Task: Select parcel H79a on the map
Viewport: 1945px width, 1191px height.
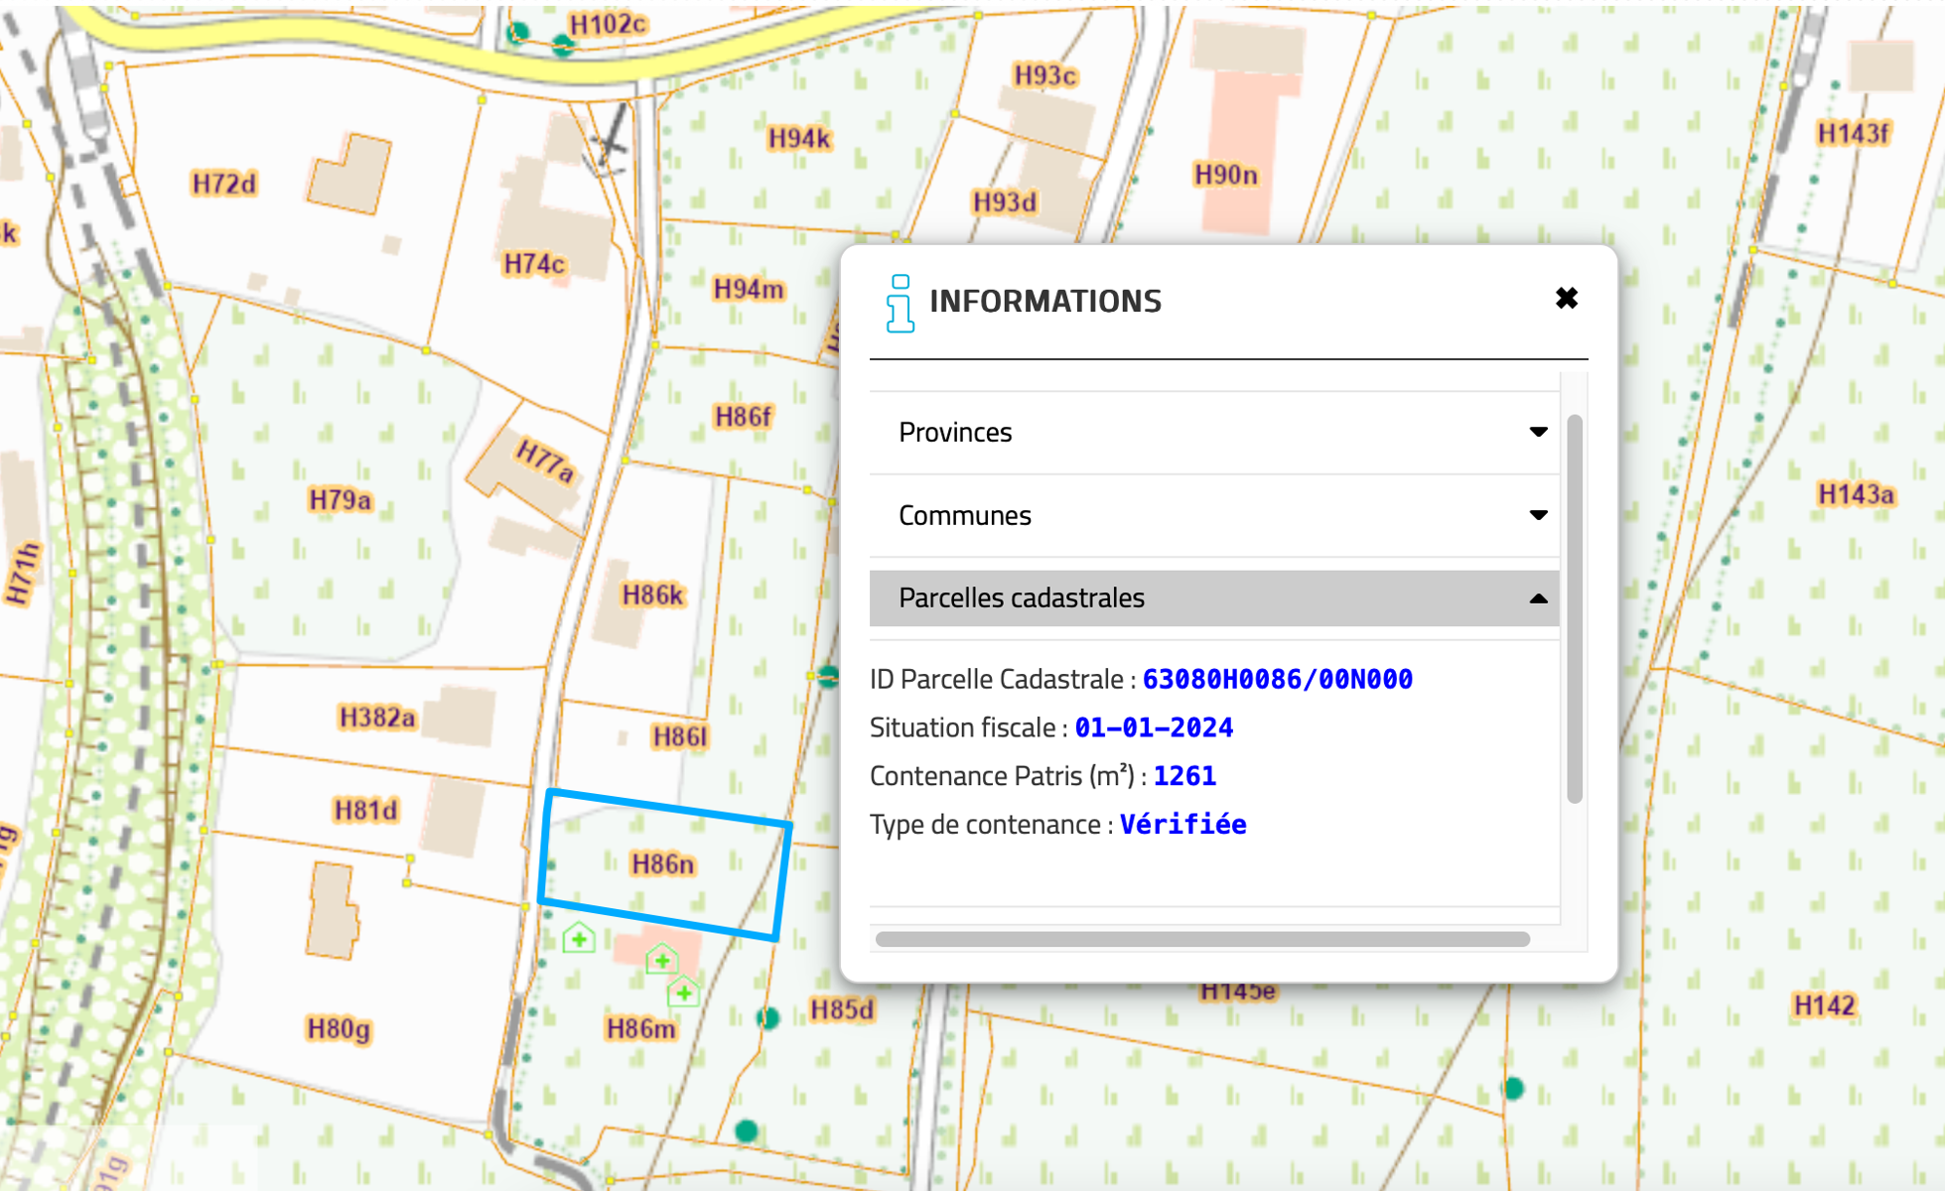Action: point(340,500)
